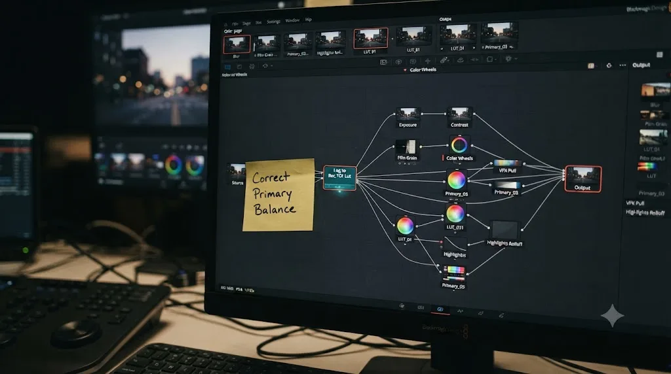
Task: Toggle the grid view icon at top right
Action: pyautogui.click(x=659, y=55)
